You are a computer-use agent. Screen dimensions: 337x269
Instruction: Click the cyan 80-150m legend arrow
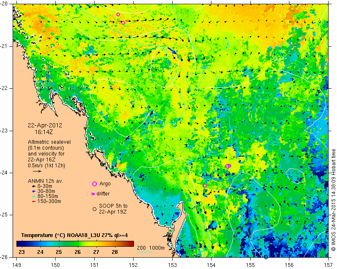34,196
